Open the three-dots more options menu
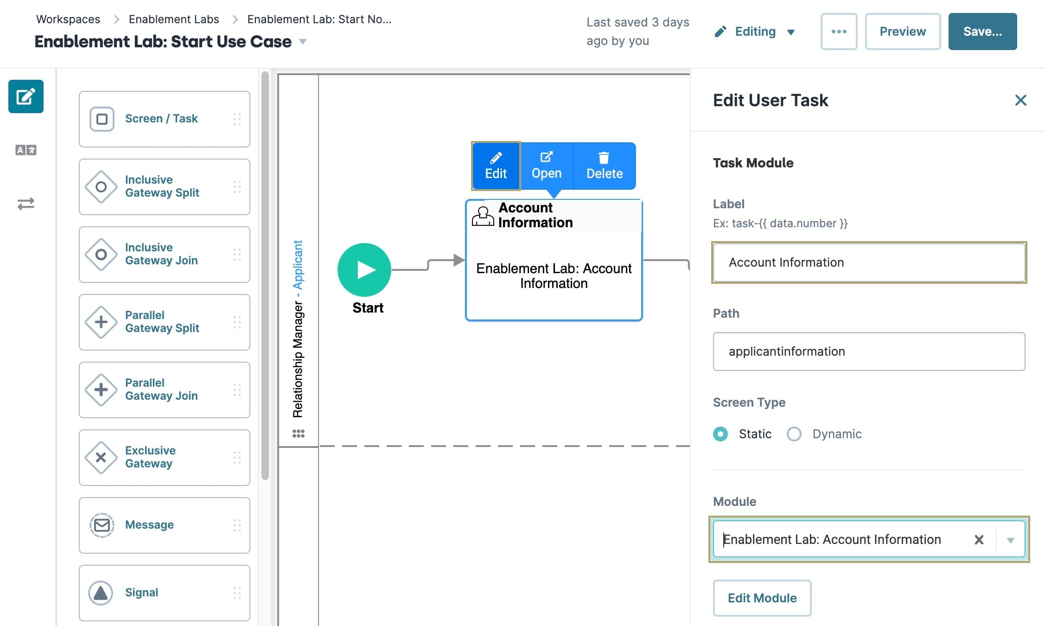The width and height of the screenshot is (1045, 626). coord(839,32)
